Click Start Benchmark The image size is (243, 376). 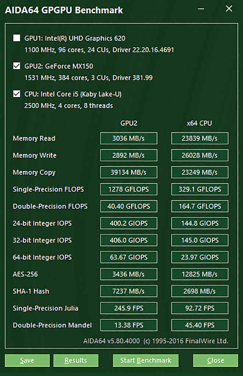click(x=145, y=361)
